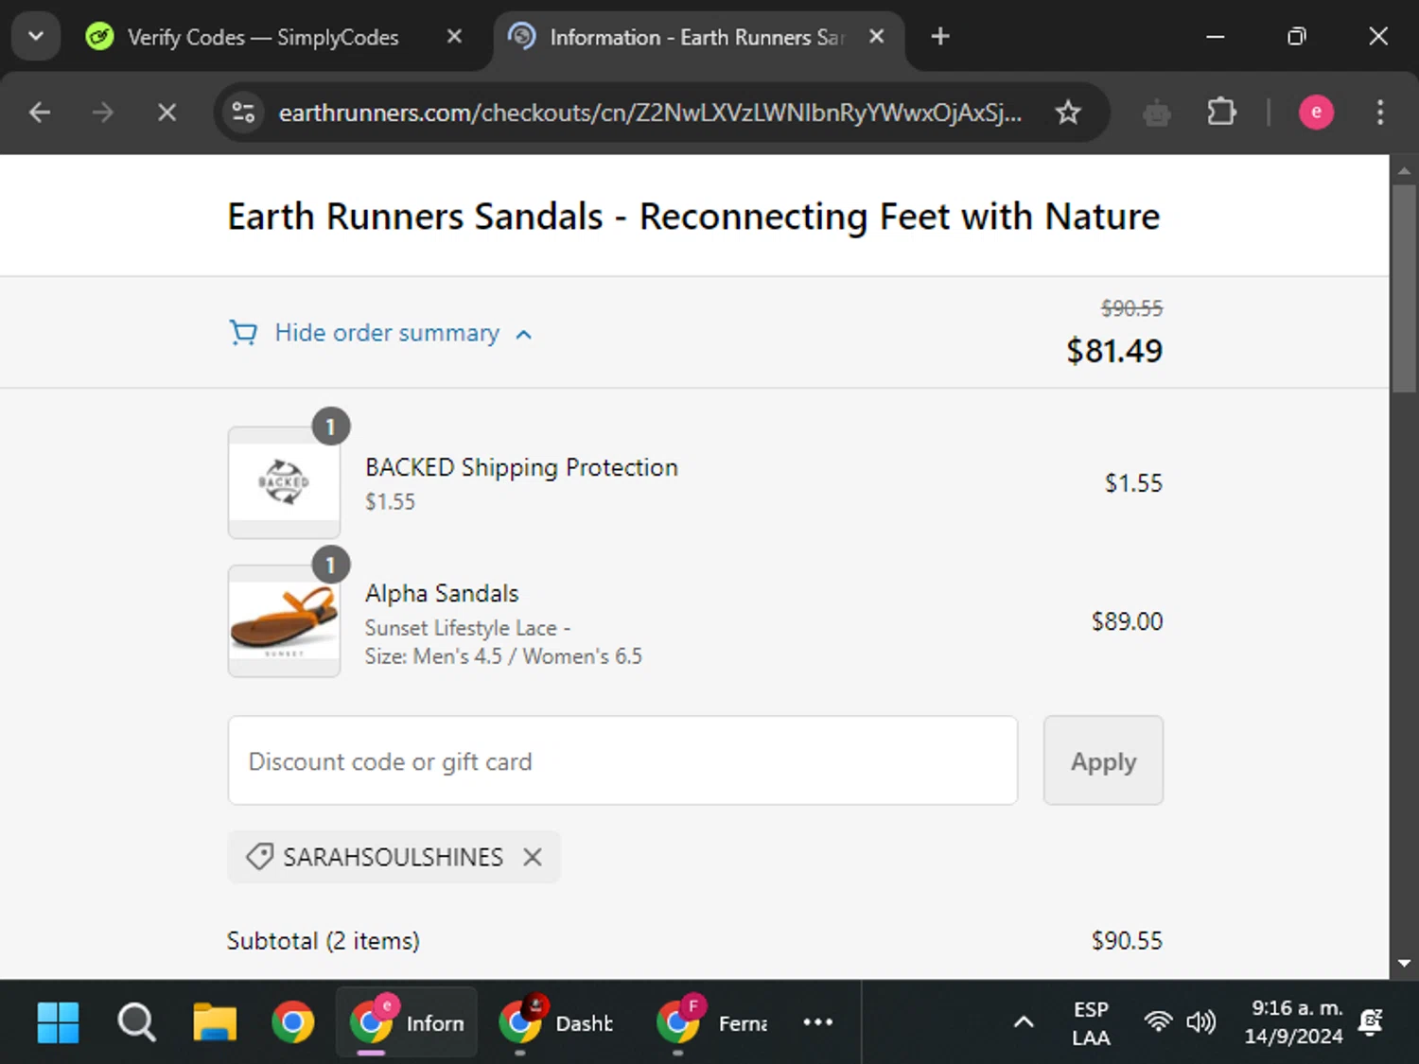Click Earth Runners Sandals store heading

693,217
